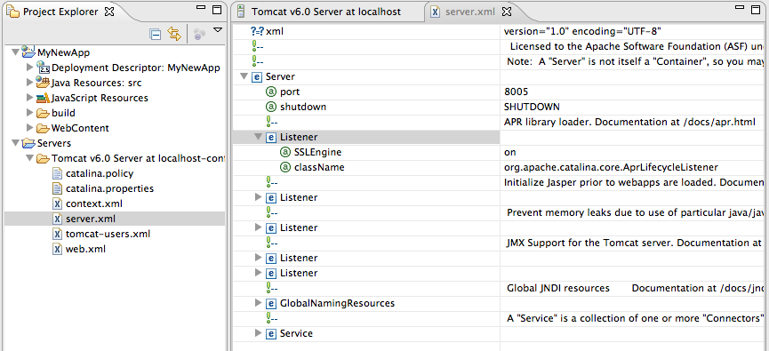
Task: Click context.xml file icon
Action: (58, 203)
